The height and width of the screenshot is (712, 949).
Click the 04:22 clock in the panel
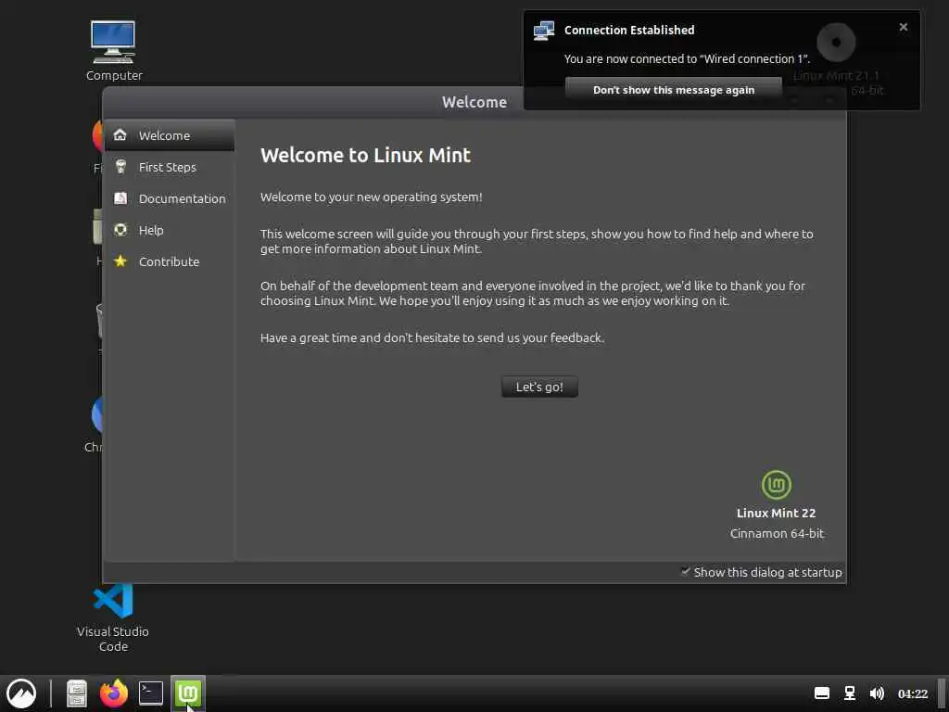pos(913,693)
